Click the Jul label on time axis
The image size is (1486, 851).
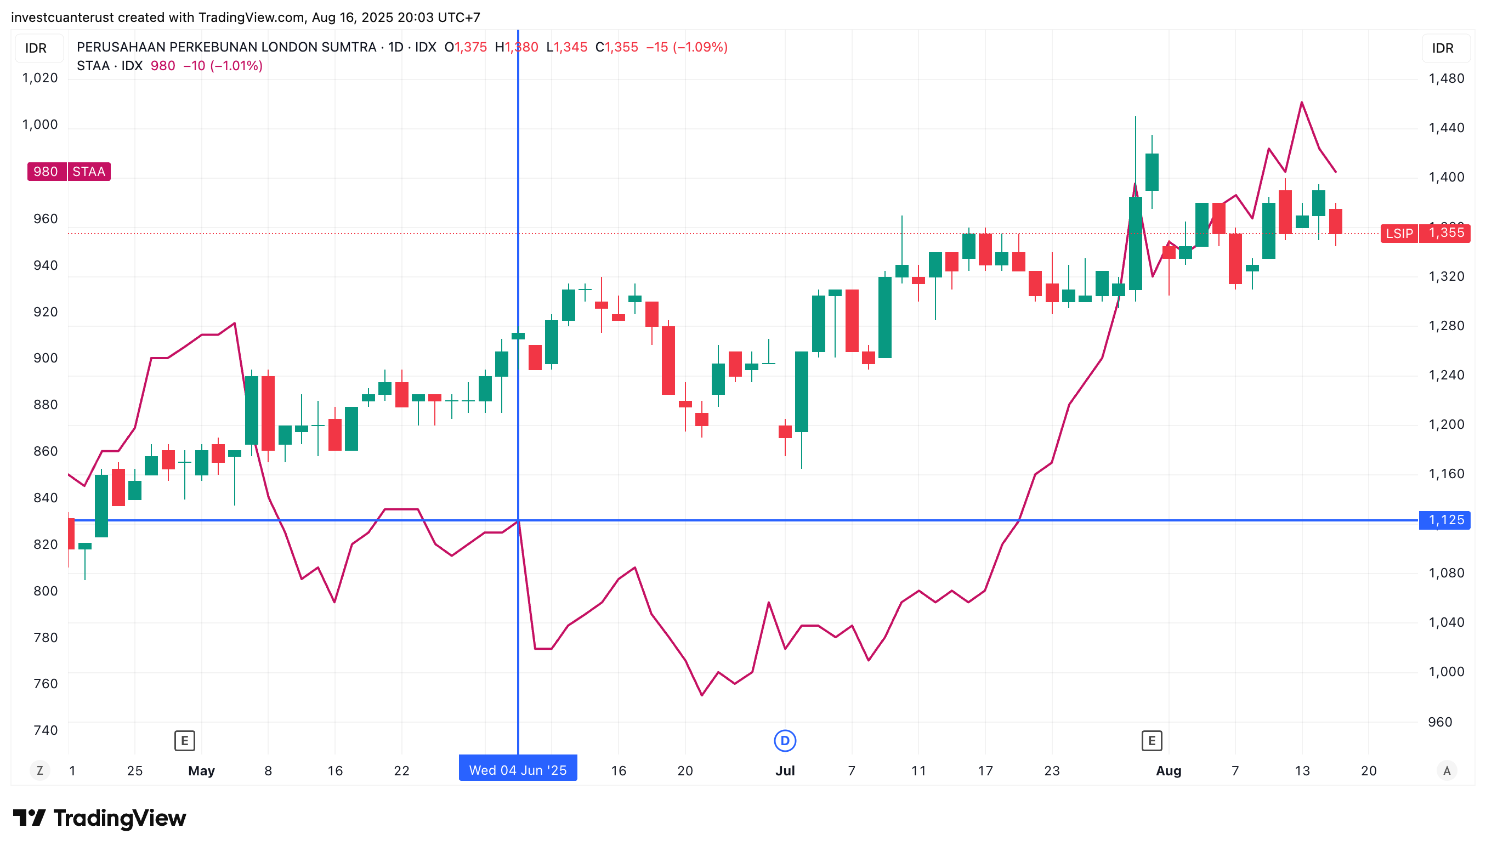784,770
